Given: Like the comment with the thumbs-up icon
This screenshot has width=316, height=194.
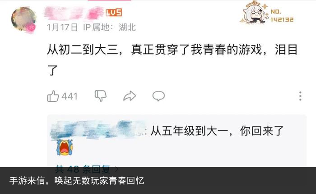Looking at the screenshot, I should point(53,96).
